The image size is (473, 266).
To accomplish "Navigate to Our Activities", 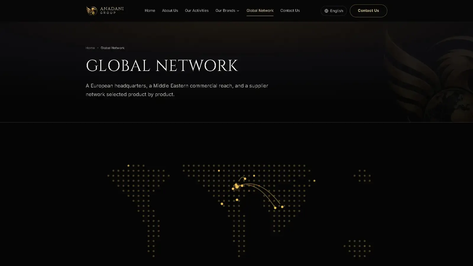I will tap(197, 11).
